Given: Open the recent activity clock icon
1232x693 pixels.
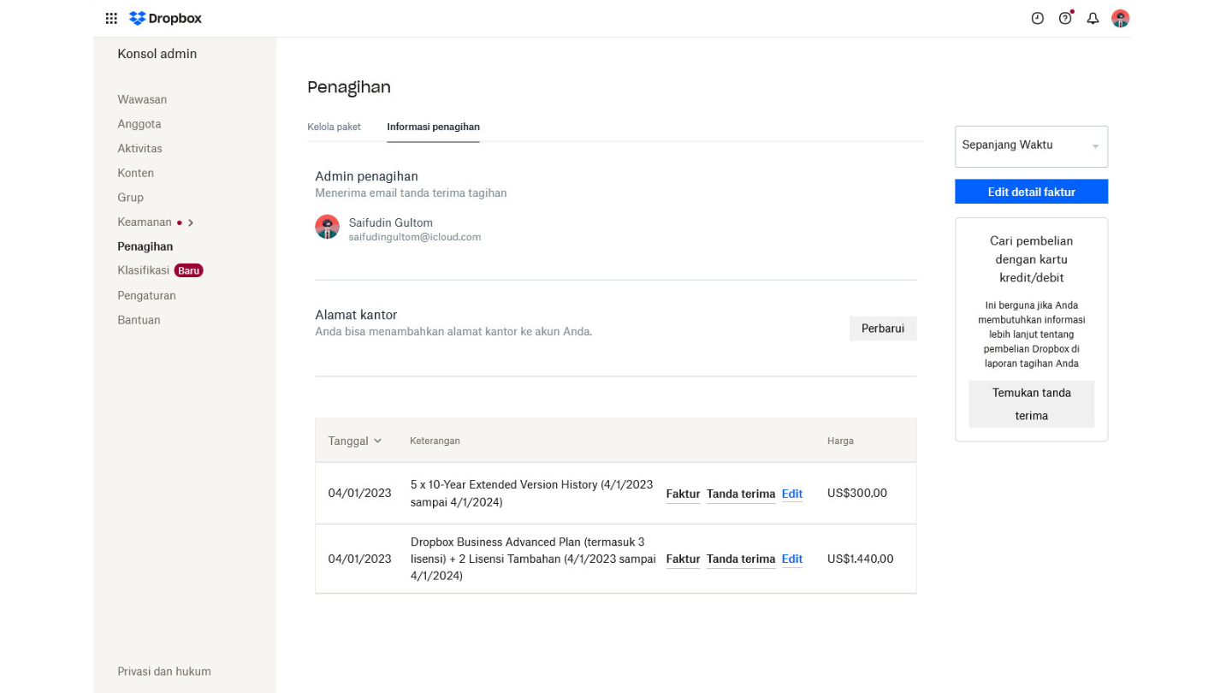Looking at the screenshot, I should (1037, 18).
